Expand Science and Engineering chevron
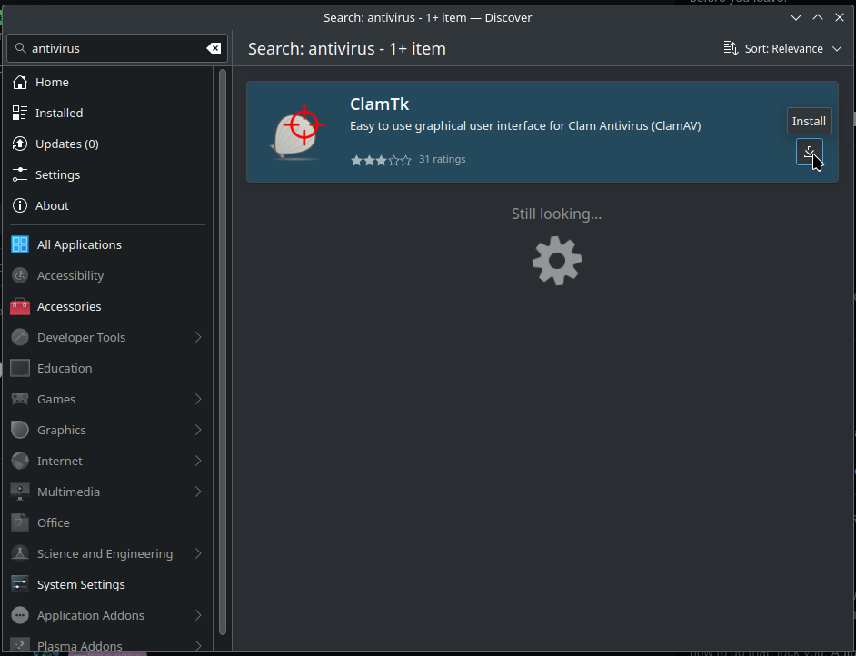This screenshot has width=856, height=656. (198, 553)
